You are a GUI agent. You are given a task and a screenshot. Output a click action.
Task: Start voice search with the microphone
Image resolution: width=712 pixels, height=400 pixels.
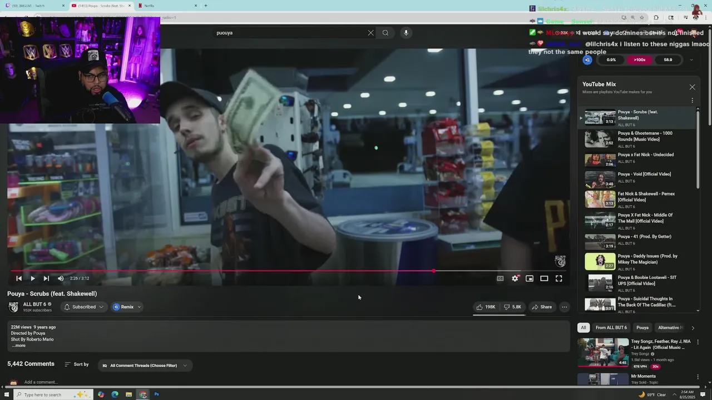(x=406, y=33)
